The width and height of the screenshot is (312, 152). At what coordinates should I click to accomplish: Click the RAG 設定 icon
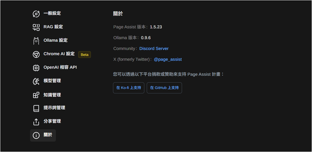[x=36, y=27]
